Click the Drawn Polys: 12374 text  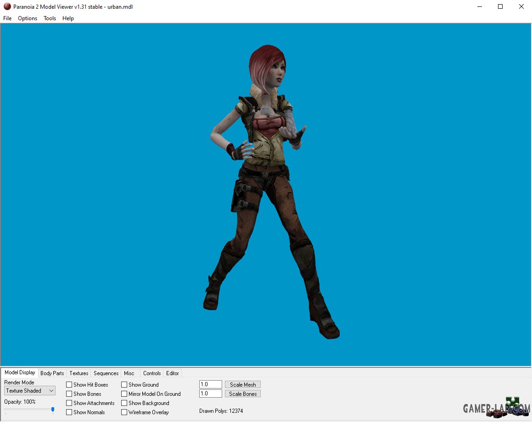tap(221, 411)
